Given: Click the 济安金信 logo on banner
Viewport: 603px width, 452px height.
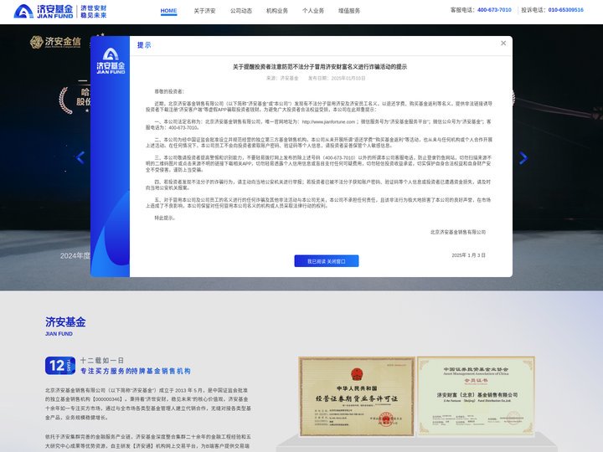Looking at the screenshot, I should (x=55, y=43).
